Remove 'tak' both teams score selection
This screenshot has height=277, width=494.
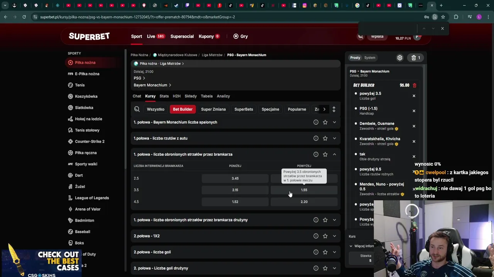414,156
